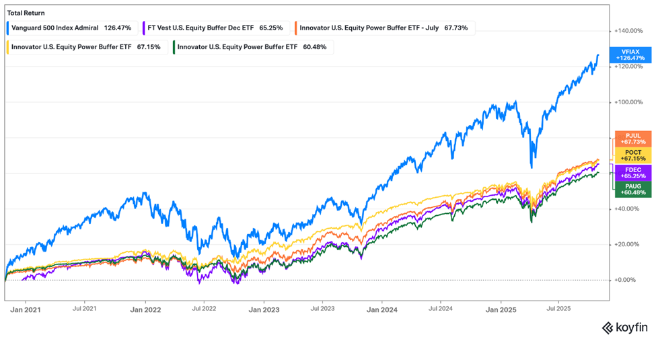
Task: Click the +140.00% y-axis label
Action: point(628,31)
